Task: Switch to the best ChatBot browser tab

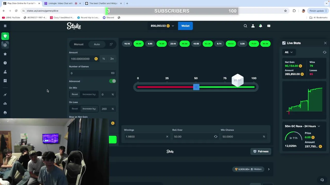Action: pyautogui.click(x=103, y=3)
